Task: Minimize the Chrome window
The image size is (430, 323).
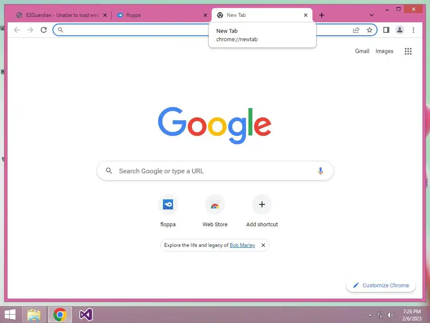Action: tap(387, 9)
